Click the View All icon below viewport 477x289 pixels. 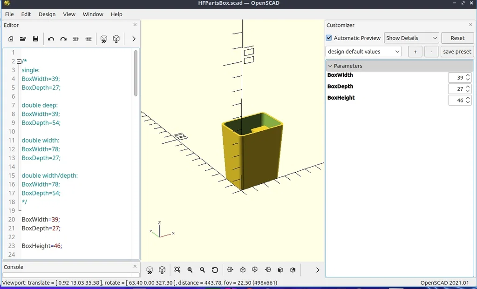177,269
